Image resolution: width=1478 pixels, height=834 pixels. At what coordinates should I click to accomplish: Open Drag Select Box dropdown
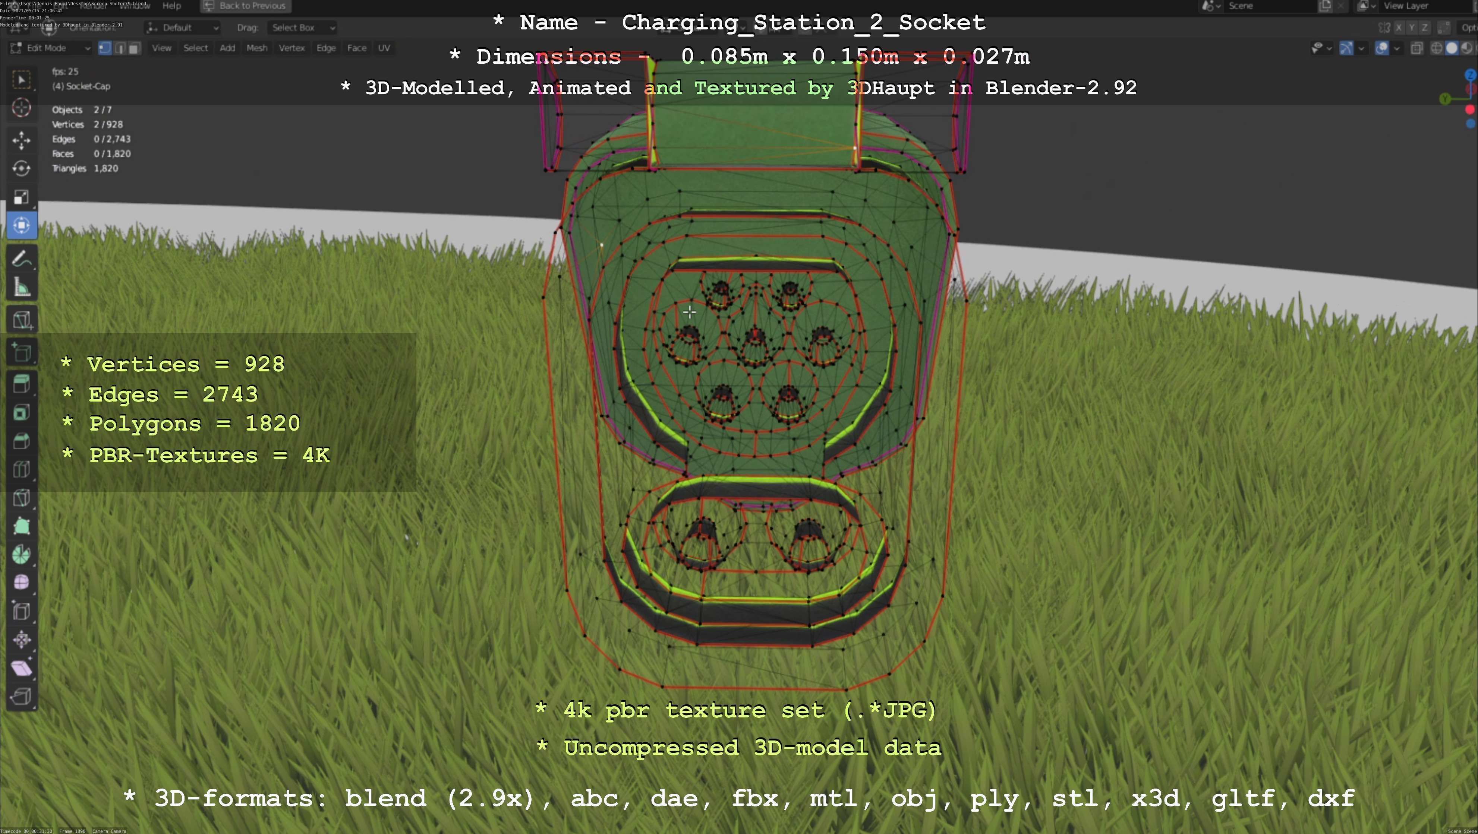coord(302,28)
